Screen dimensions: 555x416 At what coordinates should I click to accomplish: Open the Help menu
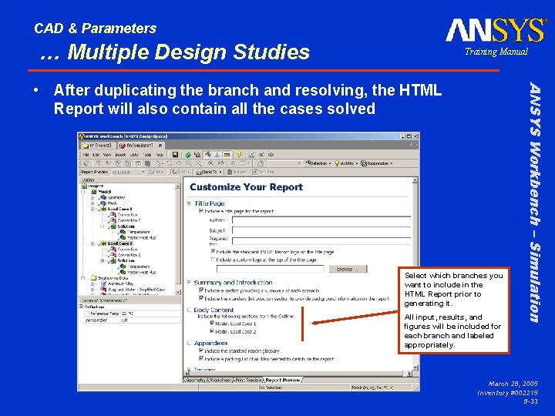point(160,155)
